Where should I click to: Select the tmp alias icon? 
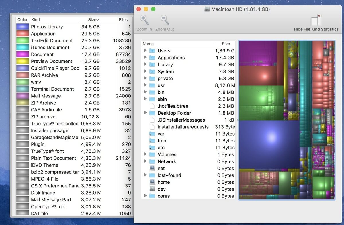152,141
